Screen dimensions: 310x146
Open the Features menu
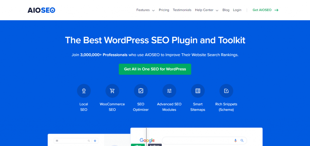[x=143, y=10]
